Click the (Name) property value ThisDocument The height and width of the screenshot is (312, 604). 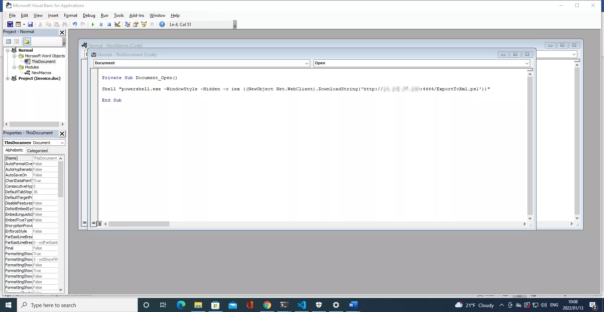[45, 158]
